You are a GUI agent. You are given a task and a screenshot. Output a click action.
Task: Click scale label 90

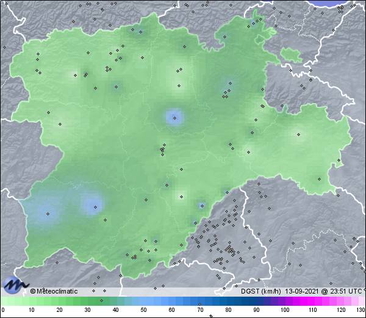(256, 310)
